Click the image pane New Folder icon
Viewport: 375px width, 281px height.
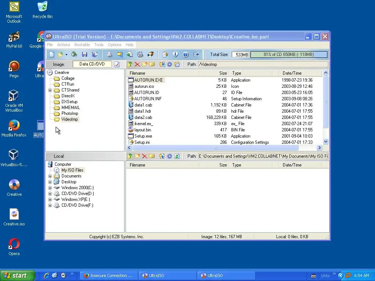pyautogui.click(x=144, y=64)
